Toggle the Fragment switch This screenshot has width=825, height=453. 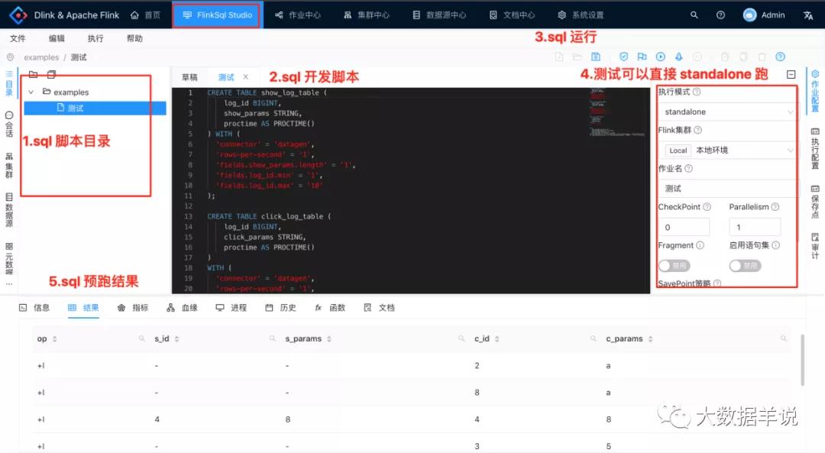coord(673,266)
